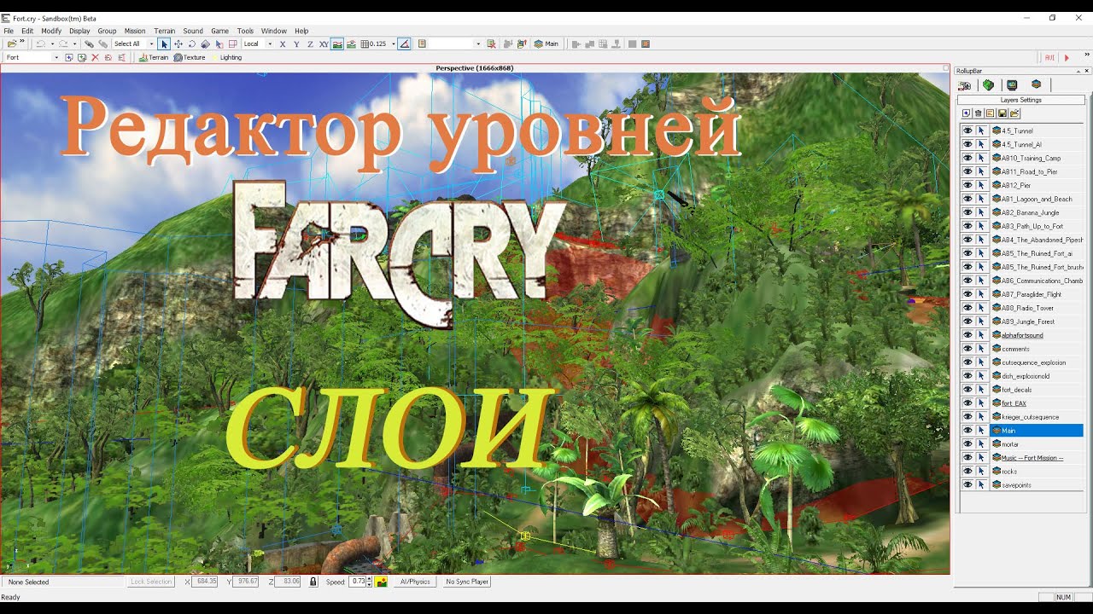Switch to RollupBar Display settings tab icon
This screenshot has height=614, width=1093.
click(x=1012, y=85)
